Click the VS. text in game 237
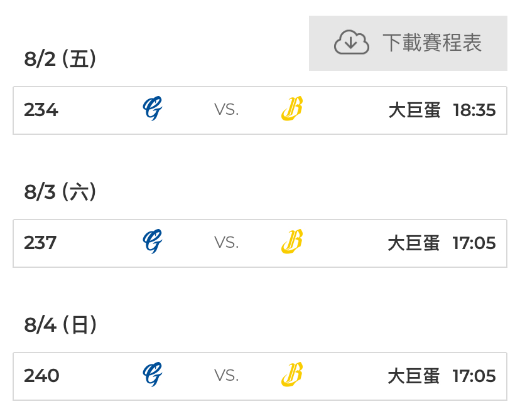The width and height of the screenshot is (520, 419). [226, 243]
